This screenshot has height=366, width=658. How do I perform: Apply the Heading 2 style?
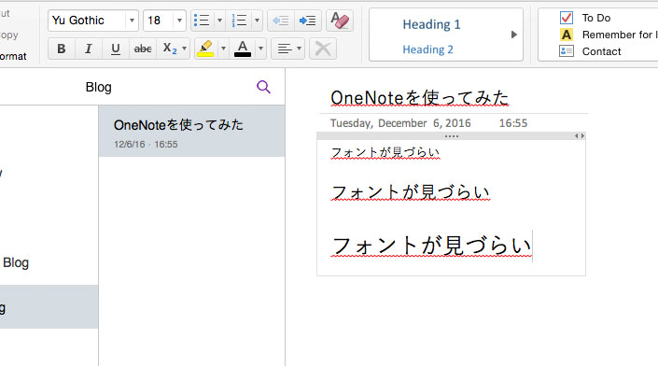pos(427,49)
